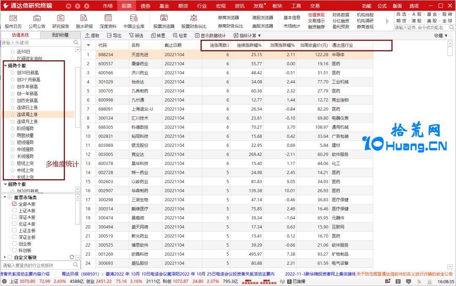This screenshot has width=456, height=286.
Task: Collapse the 弱势个股 tree group
Action: (5, 184)
